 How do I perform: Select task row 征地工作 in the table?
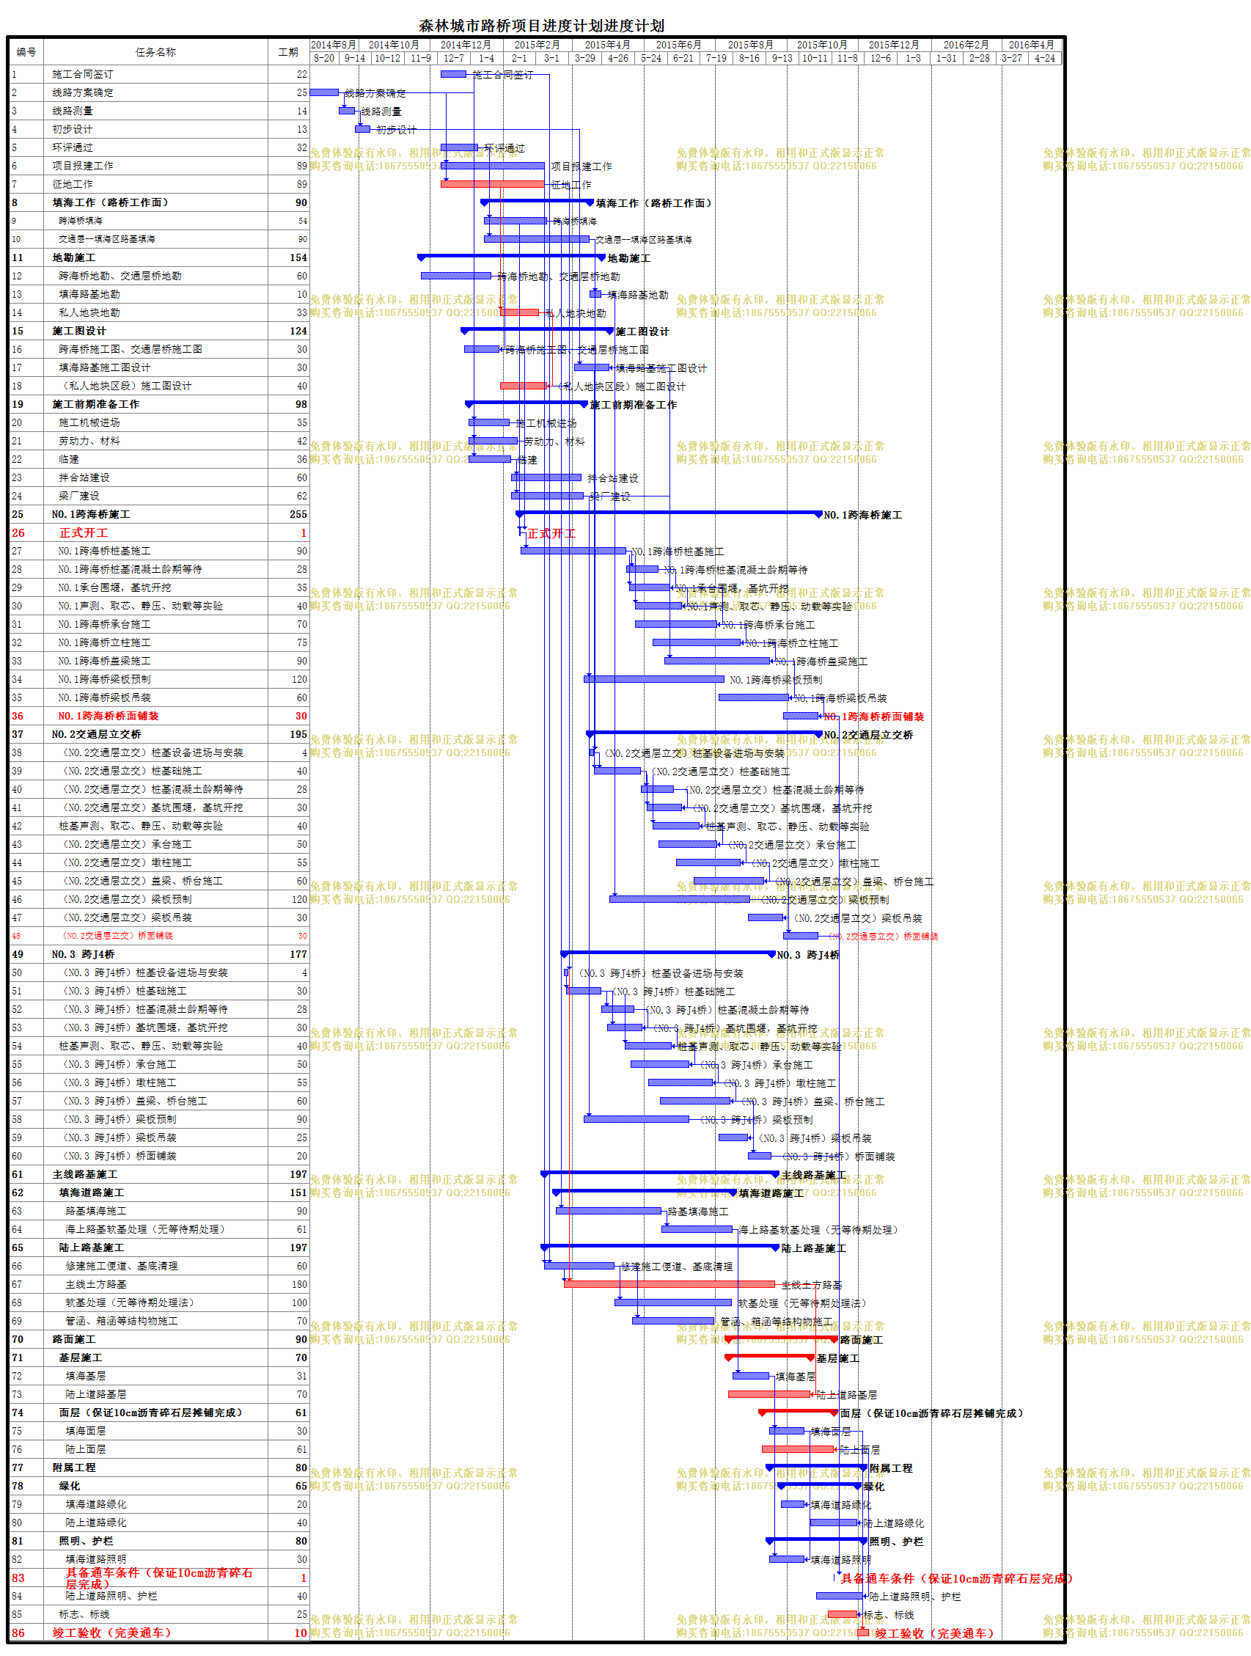coord(158,184)
